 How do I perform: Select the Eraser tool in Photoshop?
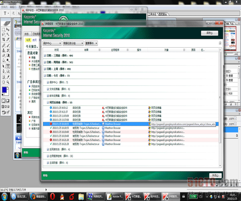tap(3, 55)
